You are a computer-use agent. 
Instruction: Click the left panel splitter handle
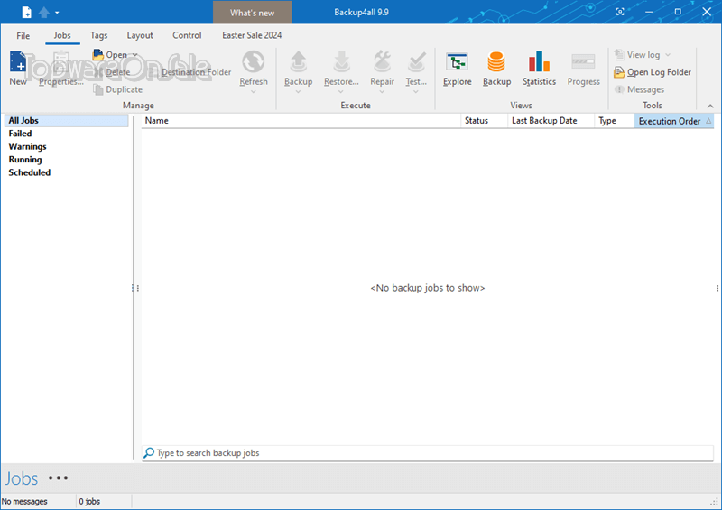[134, 288]
